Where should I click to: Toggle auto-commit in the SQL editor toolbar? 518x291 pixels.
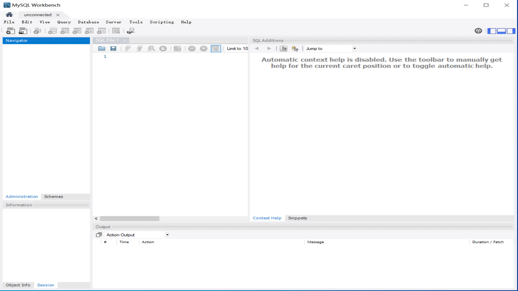point(216,48)
